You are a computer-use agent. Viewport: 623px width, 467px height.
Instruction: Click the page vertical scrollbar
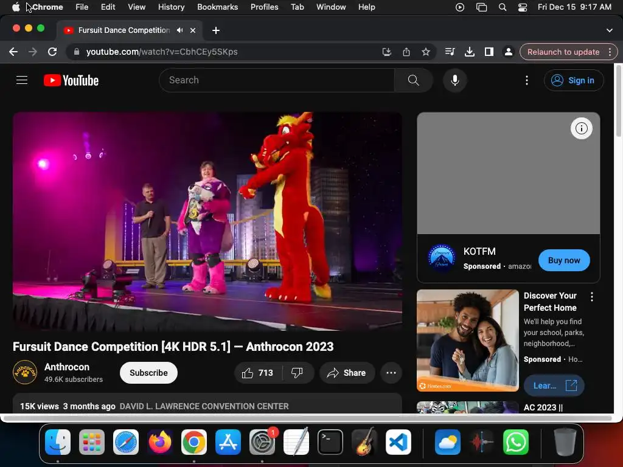618,102
